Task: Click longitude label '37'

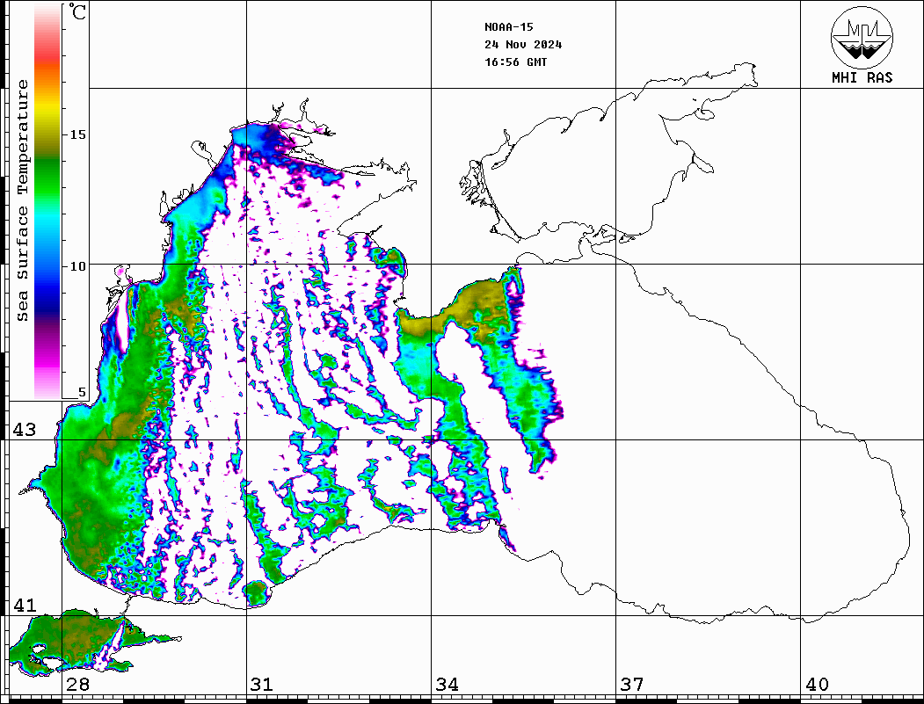Action: click(632, 685)
